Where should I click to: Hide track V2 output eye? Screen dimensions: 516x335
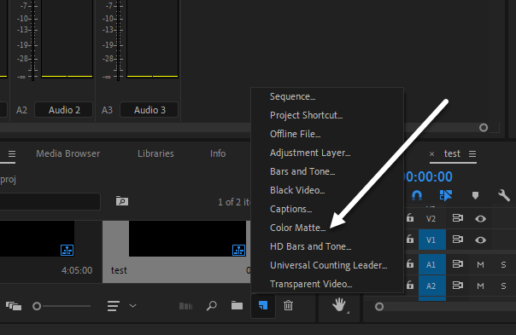coord(480,219)
